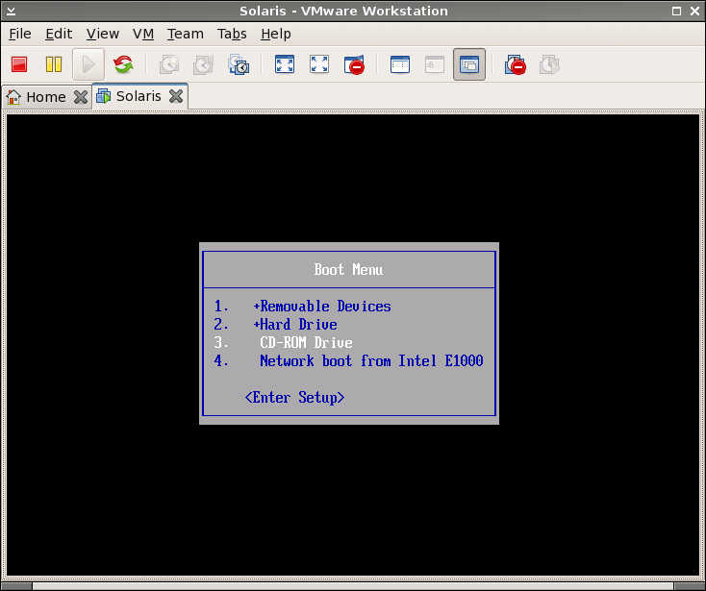Click the Solaris tab VM icon
Image resolution: width=706 pixels, height=591 pixels.
104,96
